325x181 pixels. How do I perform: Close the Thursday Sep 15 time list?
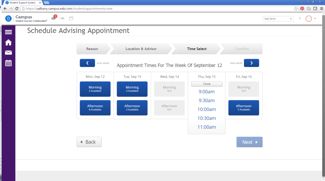207,84
